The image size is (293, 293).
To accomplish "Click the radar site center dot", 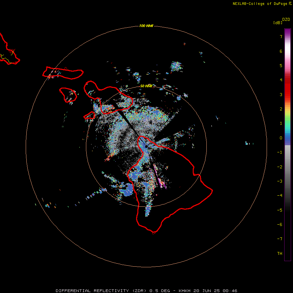I will (146, 146).
